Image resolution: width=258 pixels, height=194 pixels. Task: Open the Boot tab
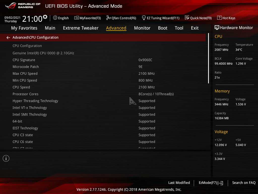coord(163,28)
